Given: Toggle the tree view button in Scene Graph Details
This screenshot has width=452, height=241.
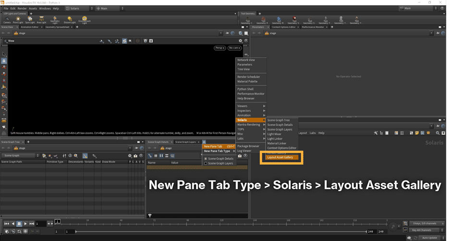Looking at the screenshot, I should point(150,155).
